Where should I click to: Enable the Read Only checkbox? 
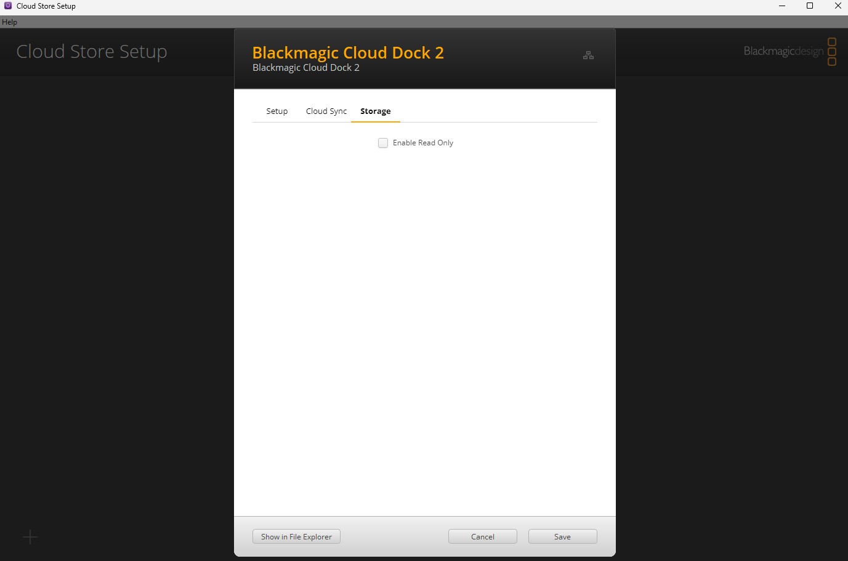[x=383, y=143]
